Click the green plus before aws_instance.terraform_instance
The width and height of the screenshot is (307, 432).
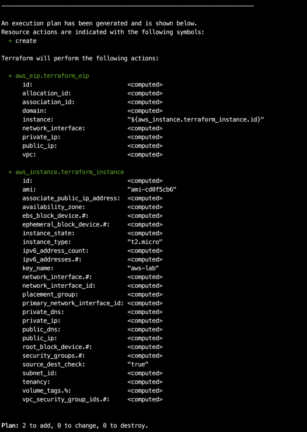click(10, 172)
